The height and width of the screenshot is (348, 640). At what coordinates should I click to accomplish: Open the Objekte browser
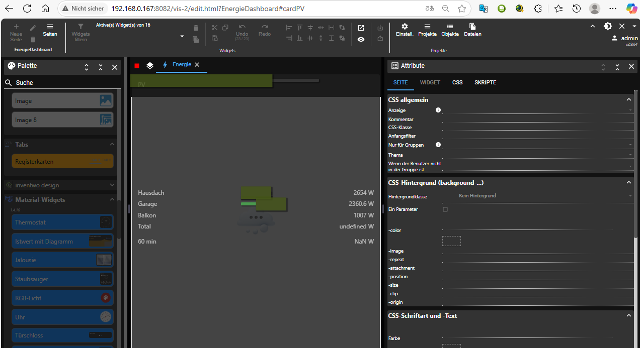[x=450, y=30]
